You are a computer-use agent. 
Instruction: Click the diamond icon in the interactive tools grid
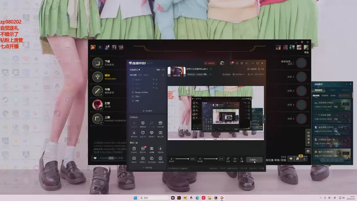pyautogui.click(x=152, y=134)
